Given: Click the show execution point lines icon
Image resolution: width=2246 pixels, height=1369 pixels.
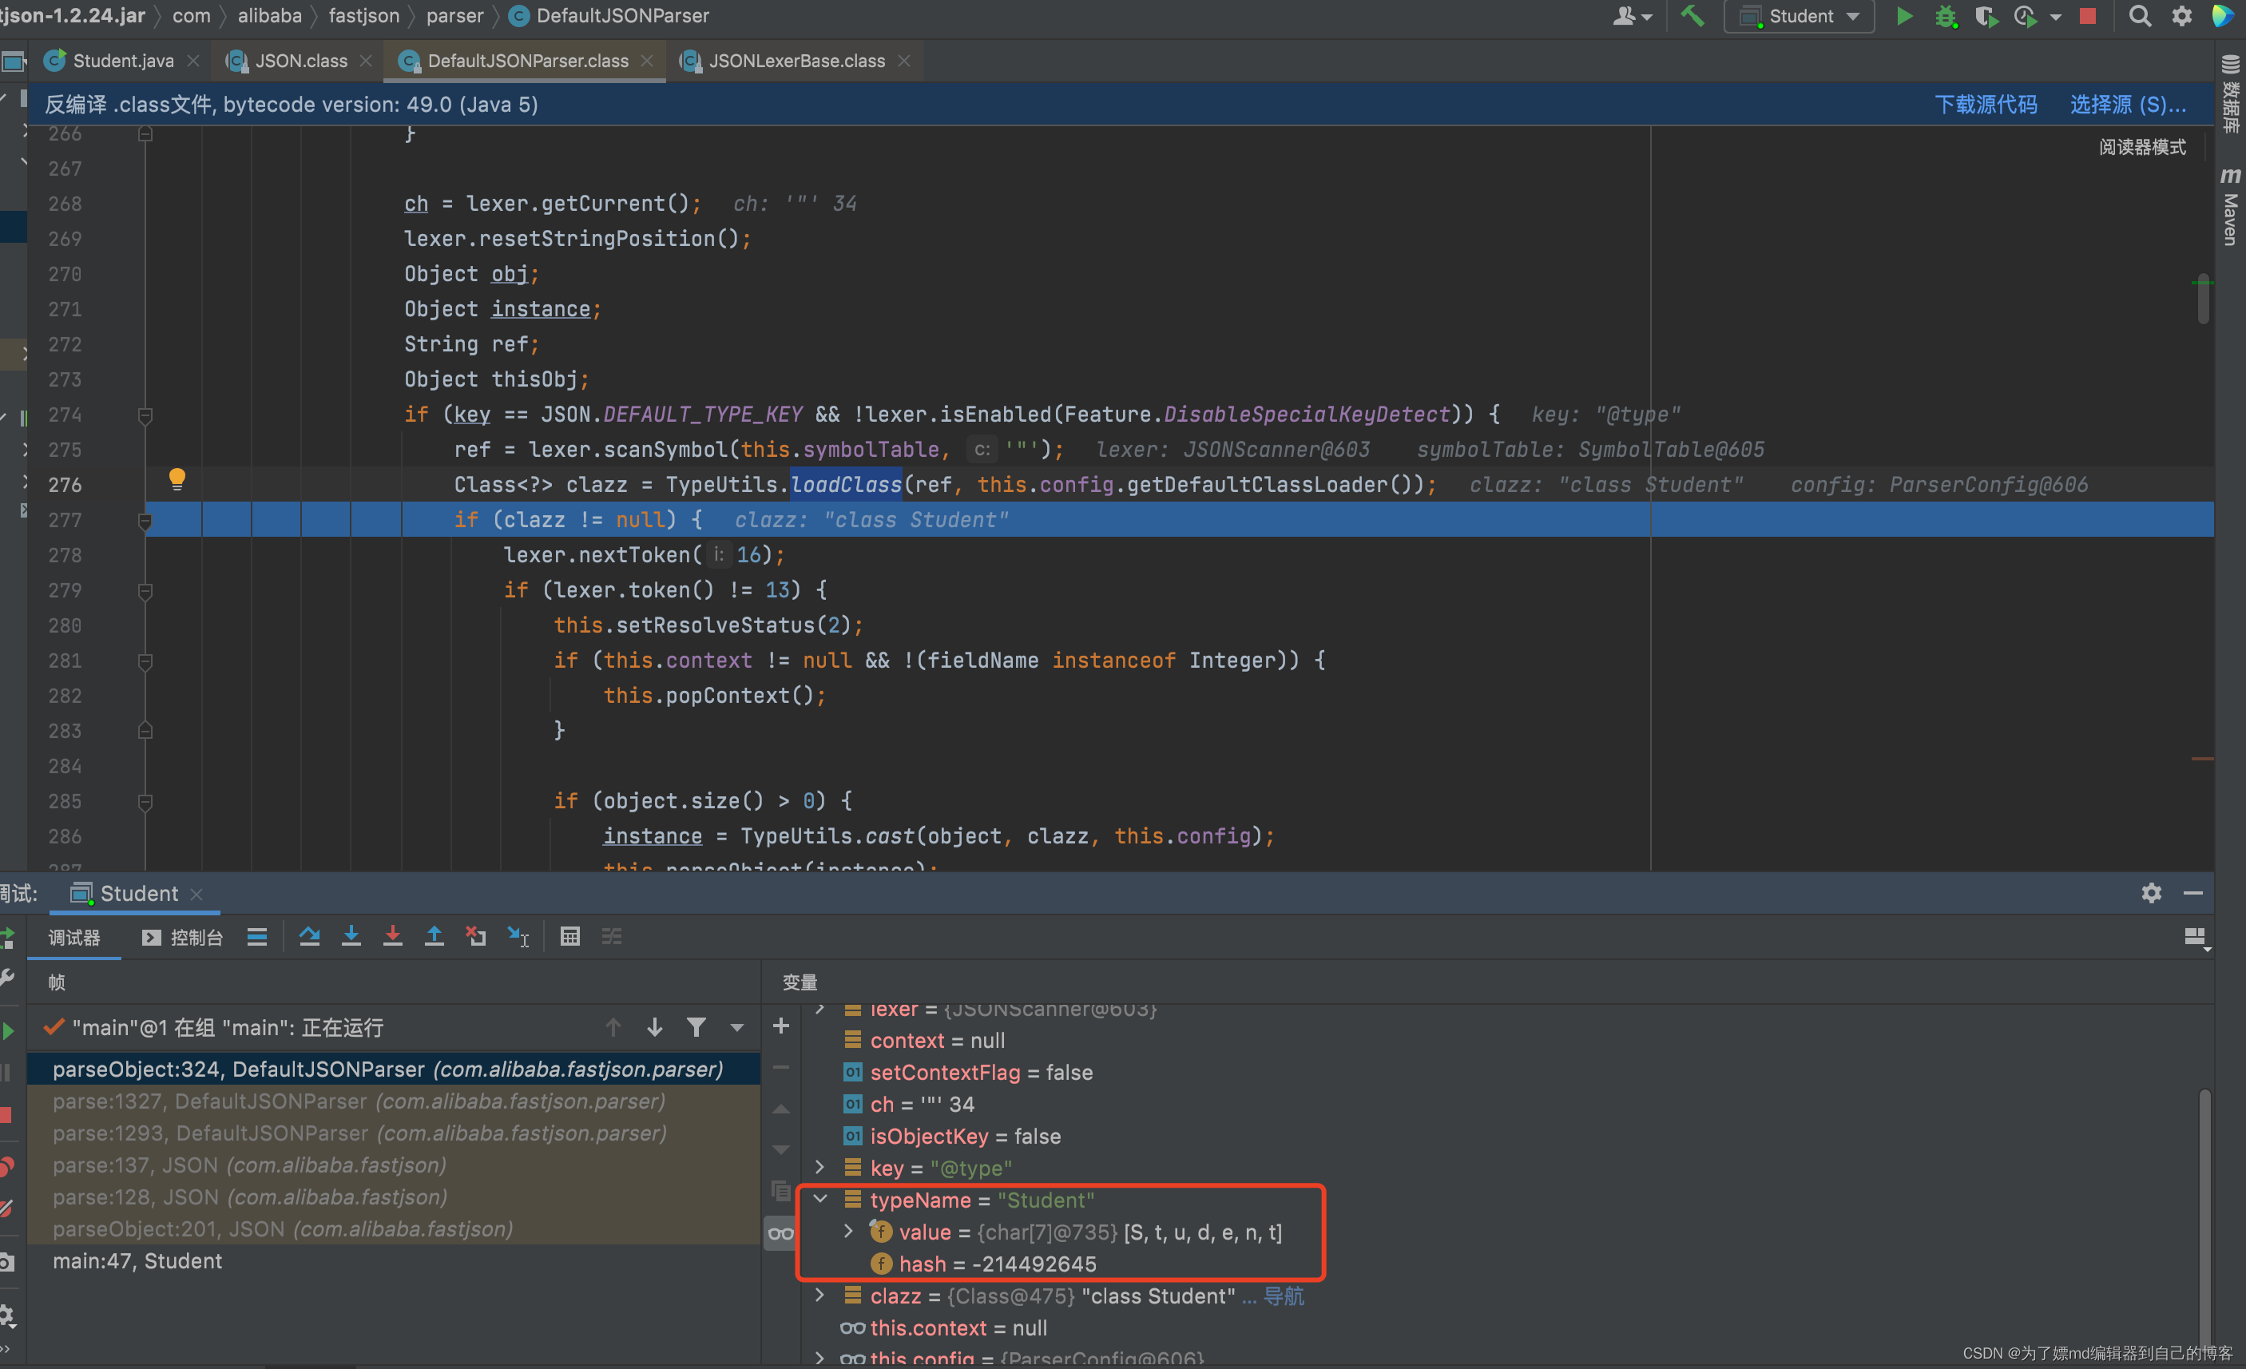Looking at the screenshot, I should (257, 937).
